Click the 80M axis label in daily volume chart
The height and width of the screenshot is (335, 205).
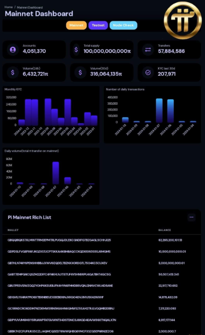click(9, 159)
